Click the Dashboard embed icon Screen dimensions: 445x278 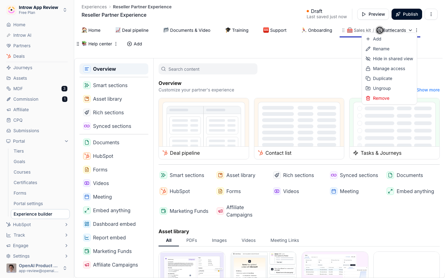[87, 224]
